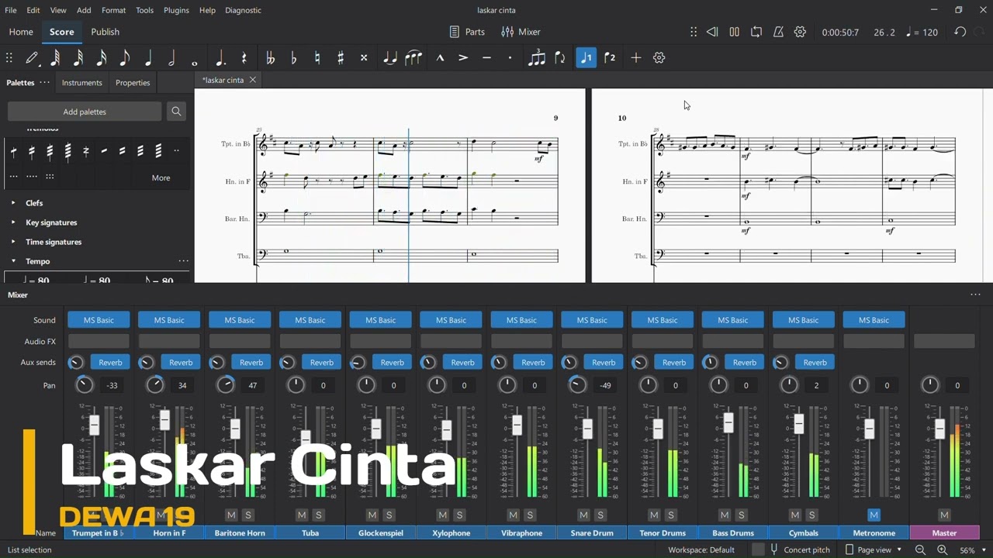Add a tie to the note
Image resolution: width=993 pixels, height=558 pixels.
[390, 58]
